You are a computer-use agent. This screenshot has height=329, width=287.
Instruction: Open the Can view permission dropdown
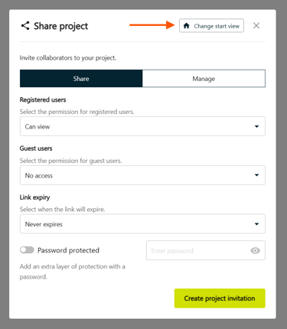[x=142, y=126]
